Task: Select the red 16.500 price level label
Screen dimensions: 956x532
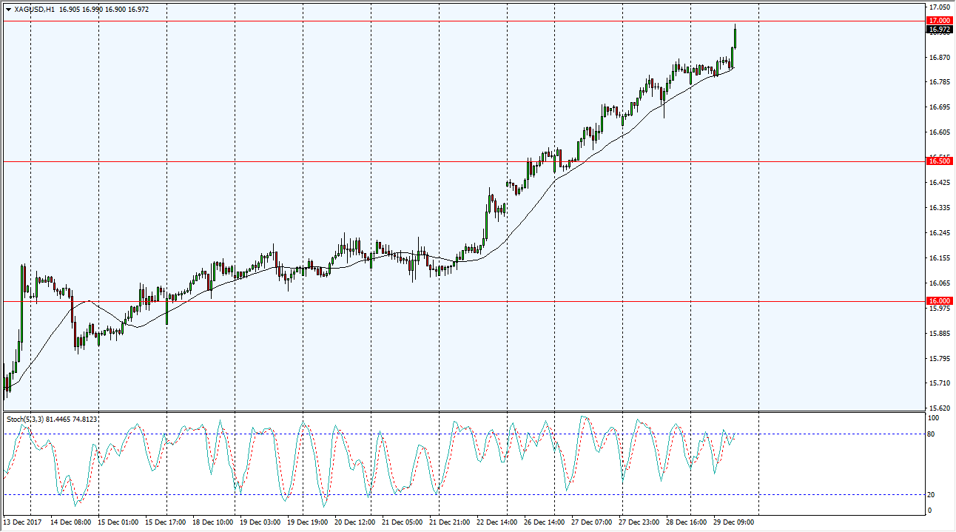Action: (939, 161)
